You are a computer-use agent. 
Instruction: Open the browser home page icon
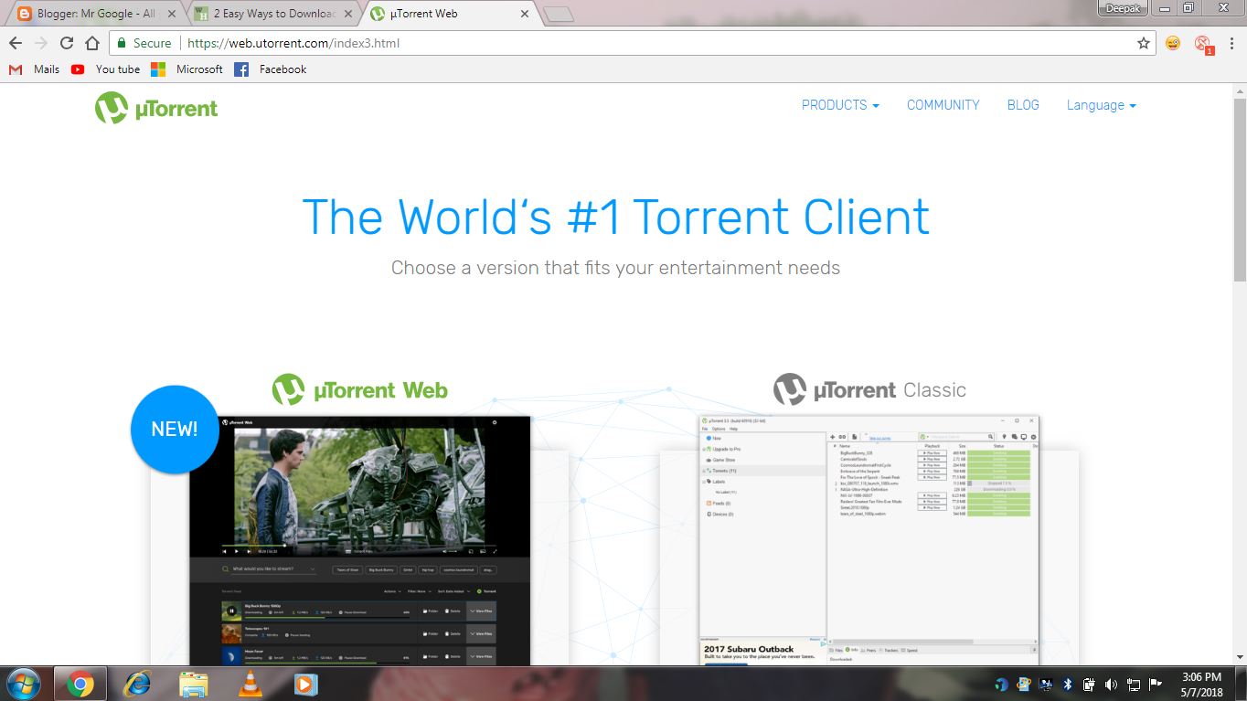click(91, 43)
